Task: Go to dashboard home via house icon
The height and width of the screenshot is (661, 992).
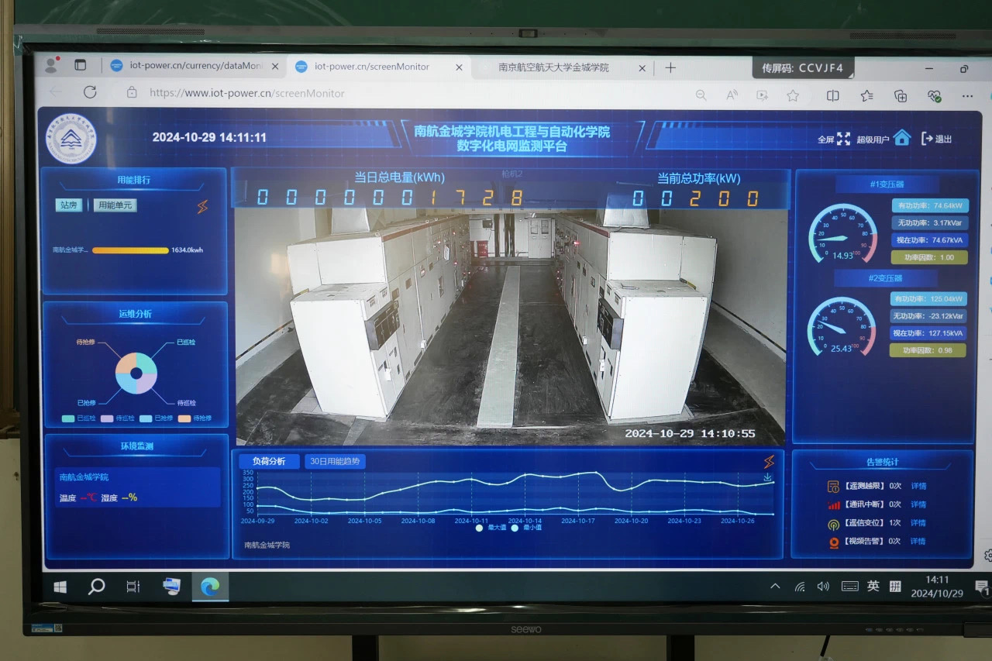Action: [901, 138]
